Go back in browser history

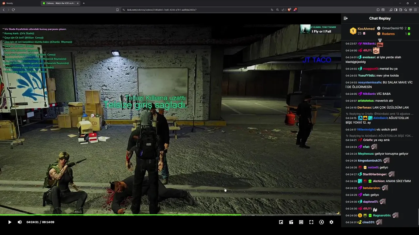[4, 10]
